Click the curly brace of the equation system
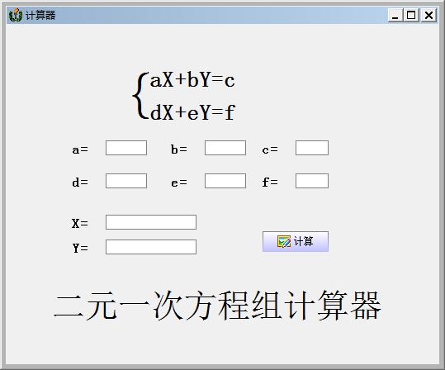445x370 pixels. (140, 96)
